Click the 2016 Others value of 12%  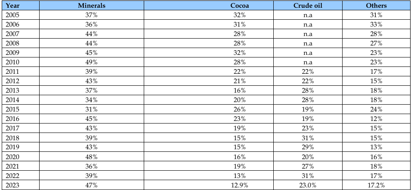click(x=376, y=119)
